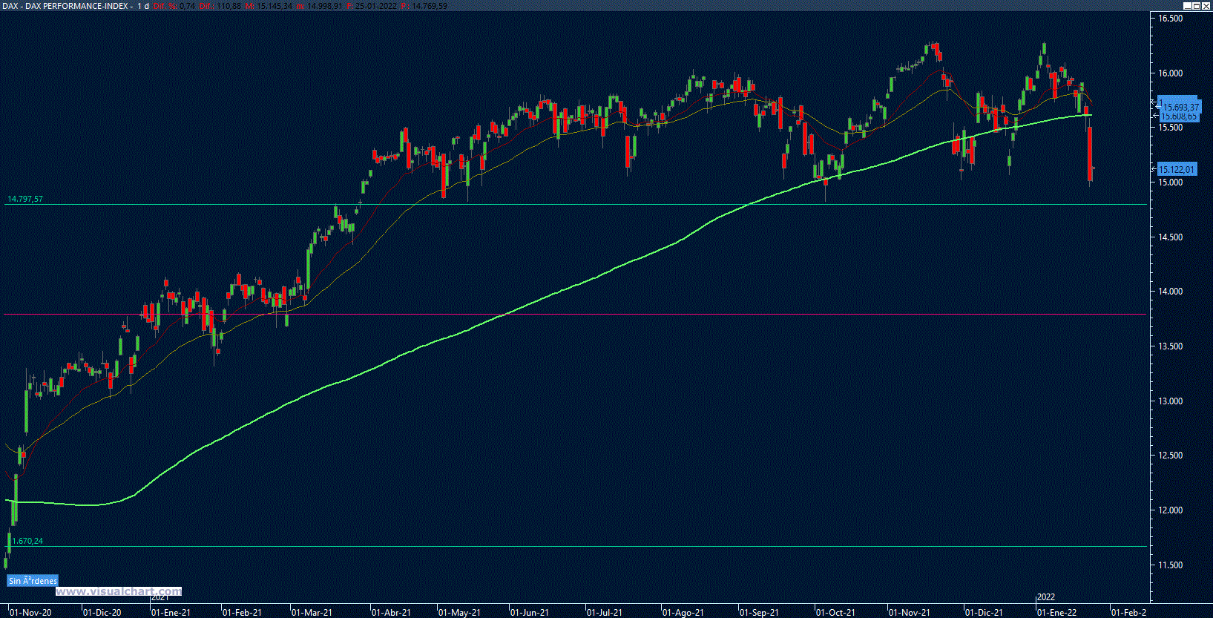The image size is (1213, 618).
Task: Click the '1 d' timeframe indicator
Action: click(143, 6)
